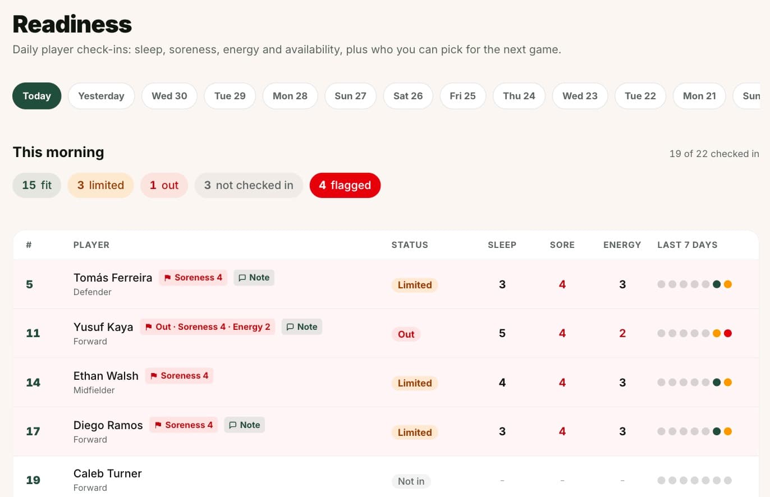Screen dimensions: 770x497
Task: Click the Out status badge for Yusuf Kaya
Action: point(406,334)
